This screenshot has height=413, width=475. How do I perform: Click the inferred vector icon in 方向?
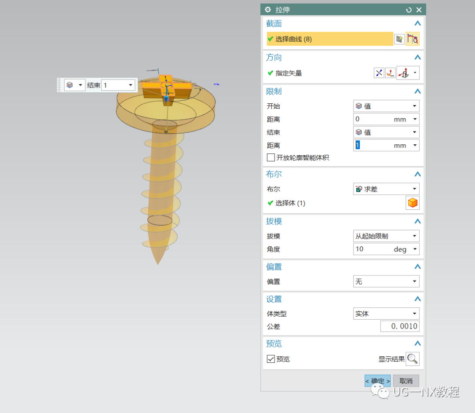[x=404, y=73]
